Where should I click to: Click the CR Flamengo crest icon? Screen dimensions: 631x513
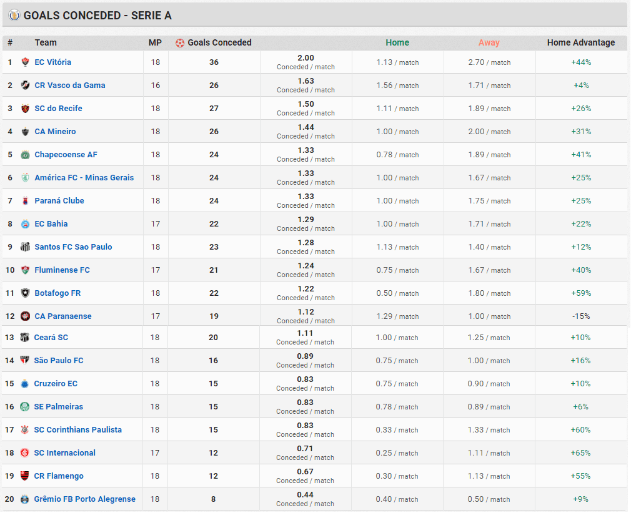coord(24,476)
